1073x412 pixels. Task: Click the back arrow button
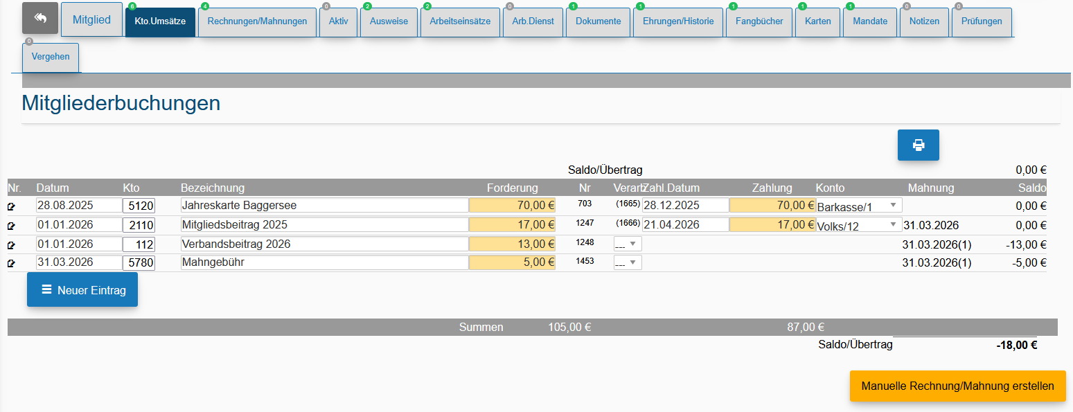(40, 19)
